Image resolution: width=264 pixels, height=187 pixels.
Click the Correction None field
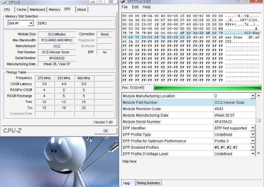(x=104, y=34)
